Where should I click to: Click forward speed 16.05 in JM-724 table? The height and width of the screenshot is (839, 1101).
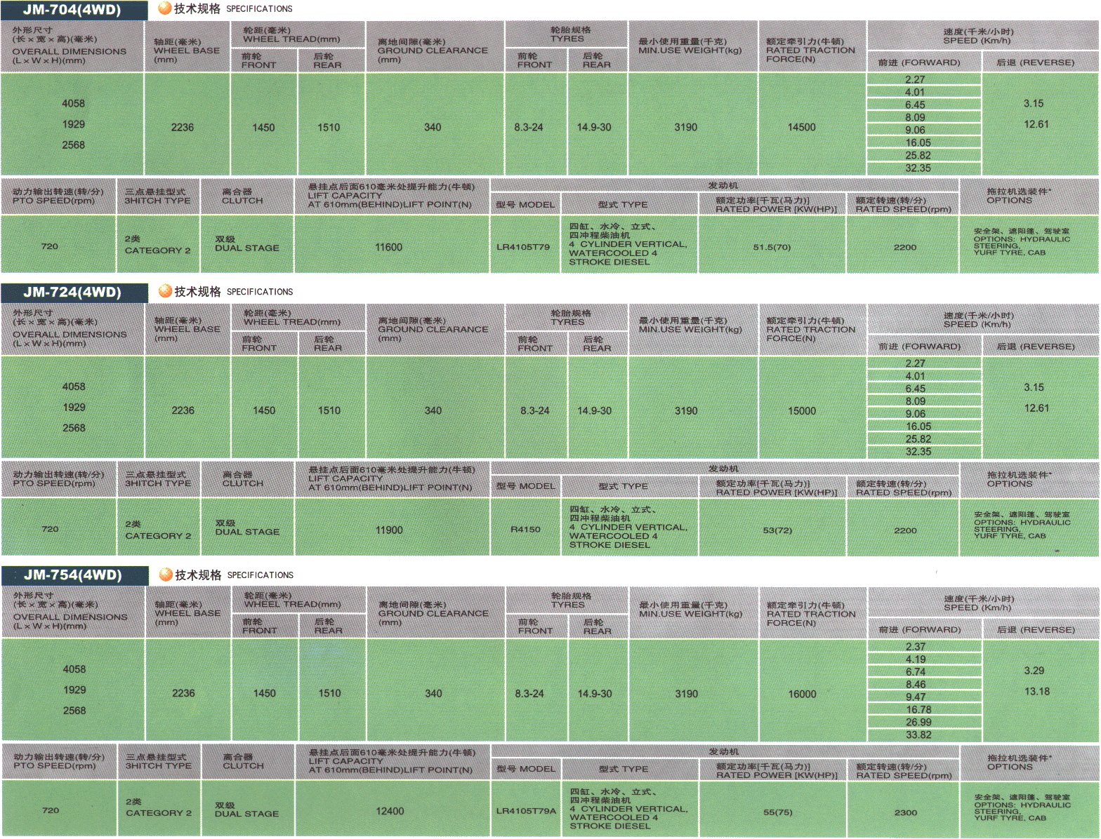click(918, 427)
